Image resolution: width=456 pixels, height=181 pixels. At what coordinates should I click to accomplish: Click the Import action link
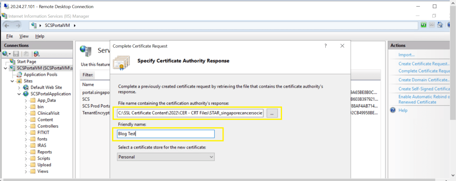point(406,55)
